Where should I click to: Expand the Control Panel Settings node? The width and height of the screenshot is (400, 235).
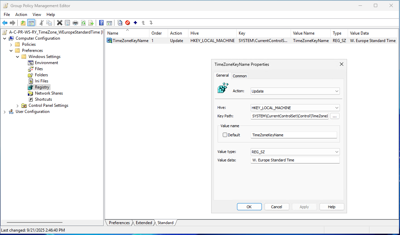pyautogui.click(x=18, y=105)
